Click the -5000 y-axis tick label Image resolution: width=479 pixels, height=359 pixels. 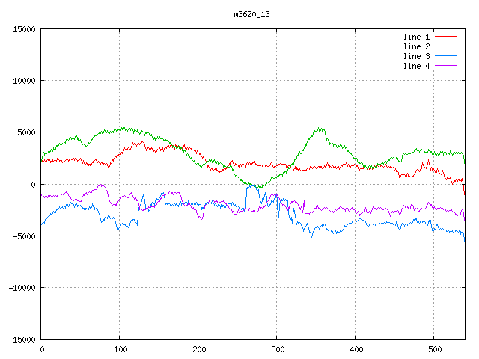pyautogui.click(x=23, y=236)
